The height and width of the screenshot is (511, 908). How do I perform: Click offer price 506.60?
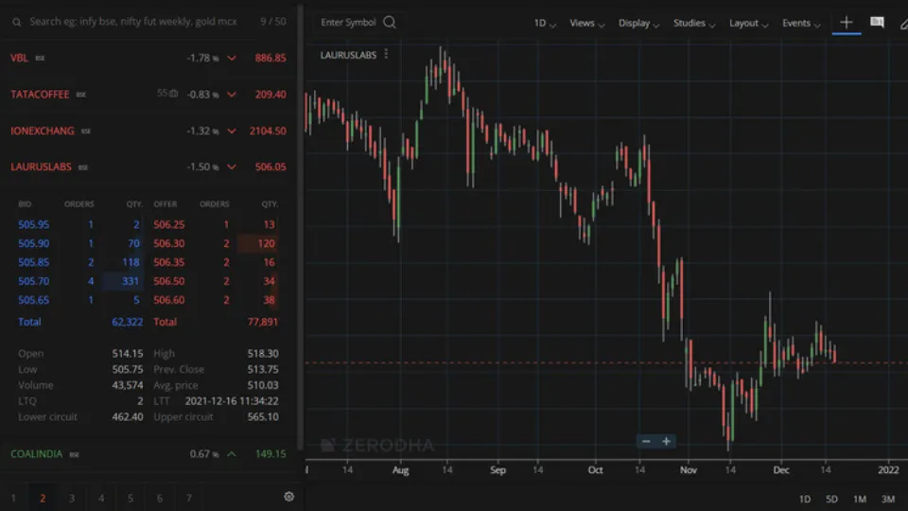tap(169, 300)
